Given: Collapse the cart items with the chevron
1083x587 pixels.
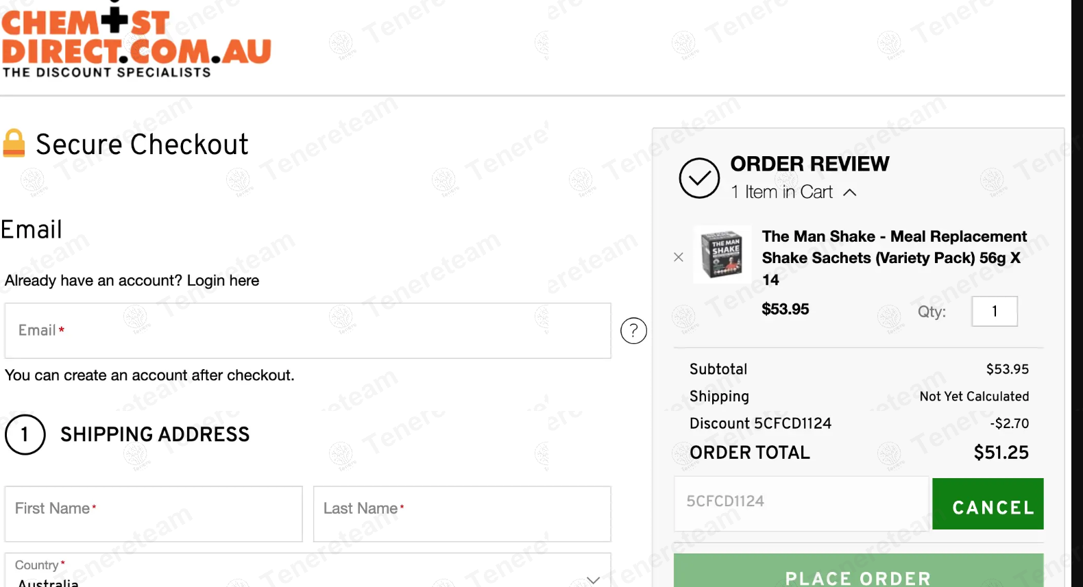Looking at the screenshot, I should [x=850, y=192].
